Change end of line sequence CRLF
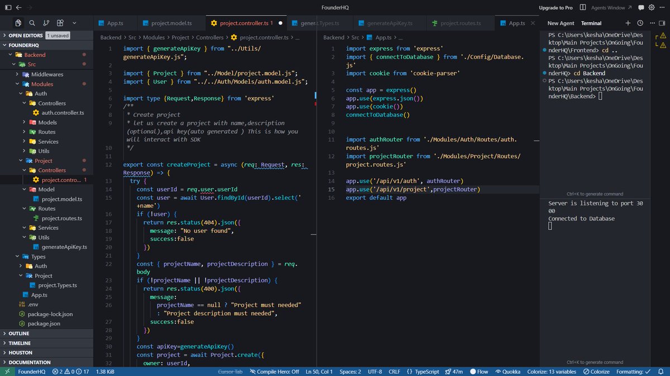The width and height of the screenshot is (670, 376). [394, 372]
